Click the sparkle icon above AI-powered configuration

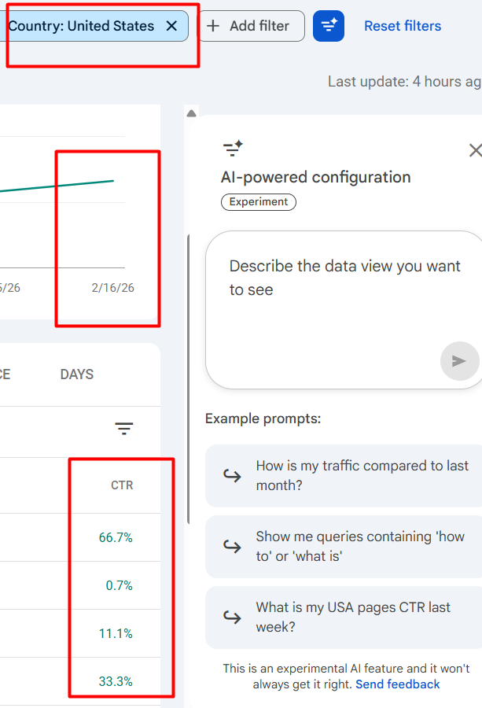[x=233, y=148]
